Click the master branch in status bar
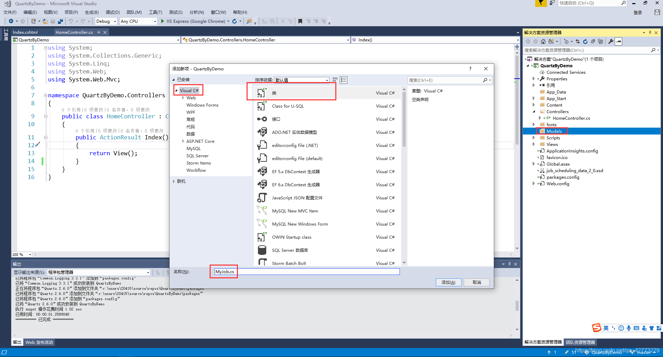The image size is (663, 357). click(x=644, y=352)
